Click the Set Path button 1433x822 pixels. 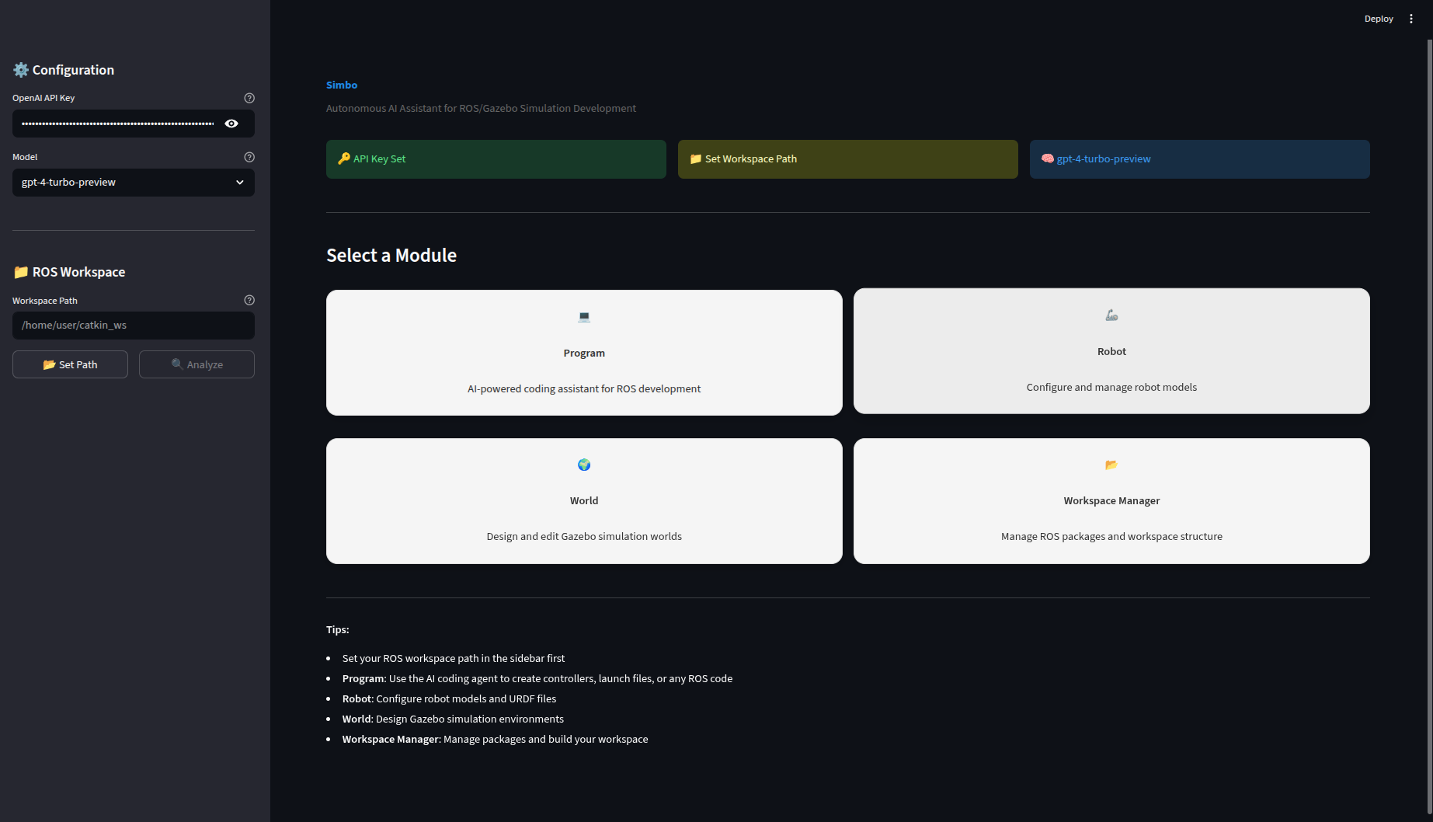tap(70, 364)
